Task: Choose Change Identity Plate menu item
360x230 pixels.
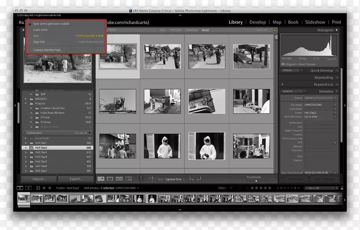Action: click(x=48, y=50)
